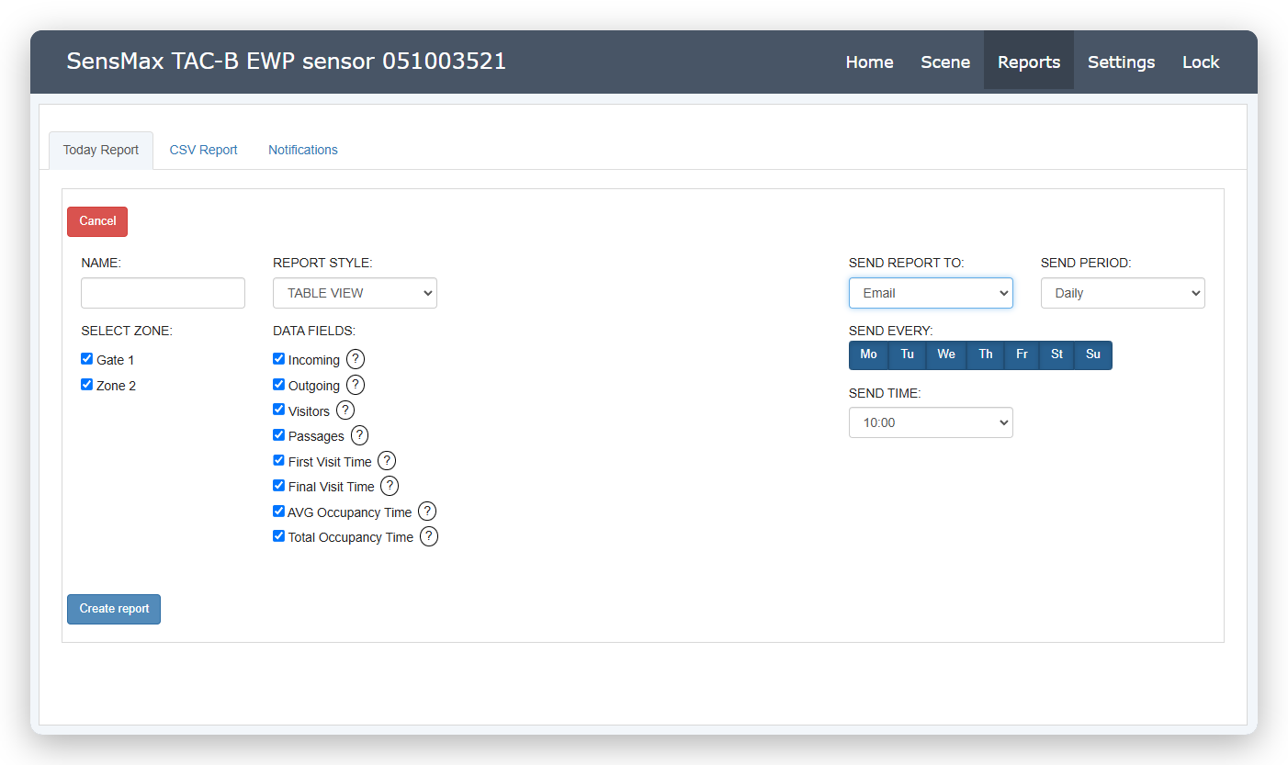Toggle the St day button
This screenshot has width=1288, height=765.
[1056, 354]
